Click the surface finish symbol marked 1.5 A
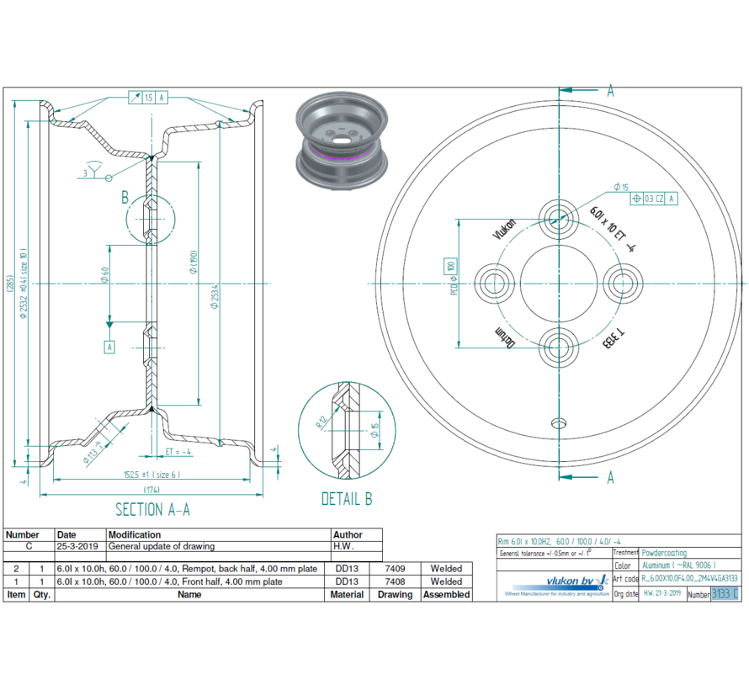 click(x=147, y=98)
